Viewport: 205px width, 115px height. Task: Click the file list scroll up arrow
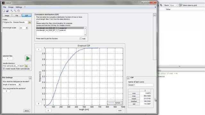pos(85,28)
